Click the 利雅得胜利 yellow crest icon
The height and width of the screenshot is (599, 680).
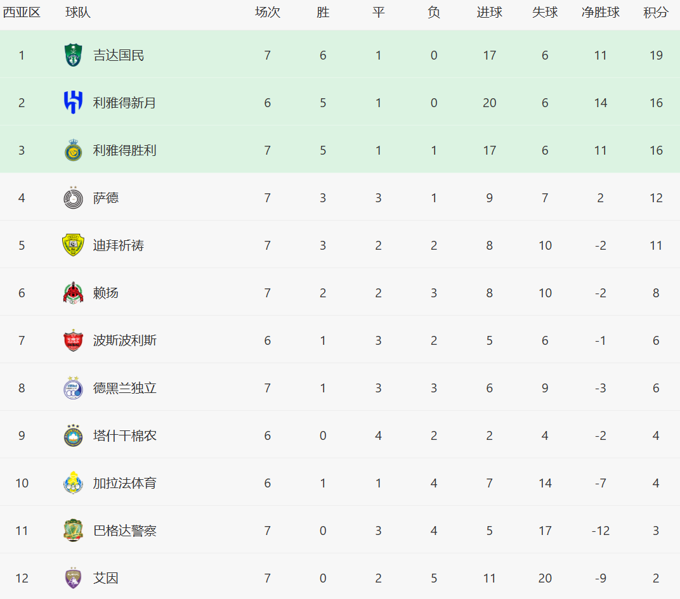click(74, 150)
